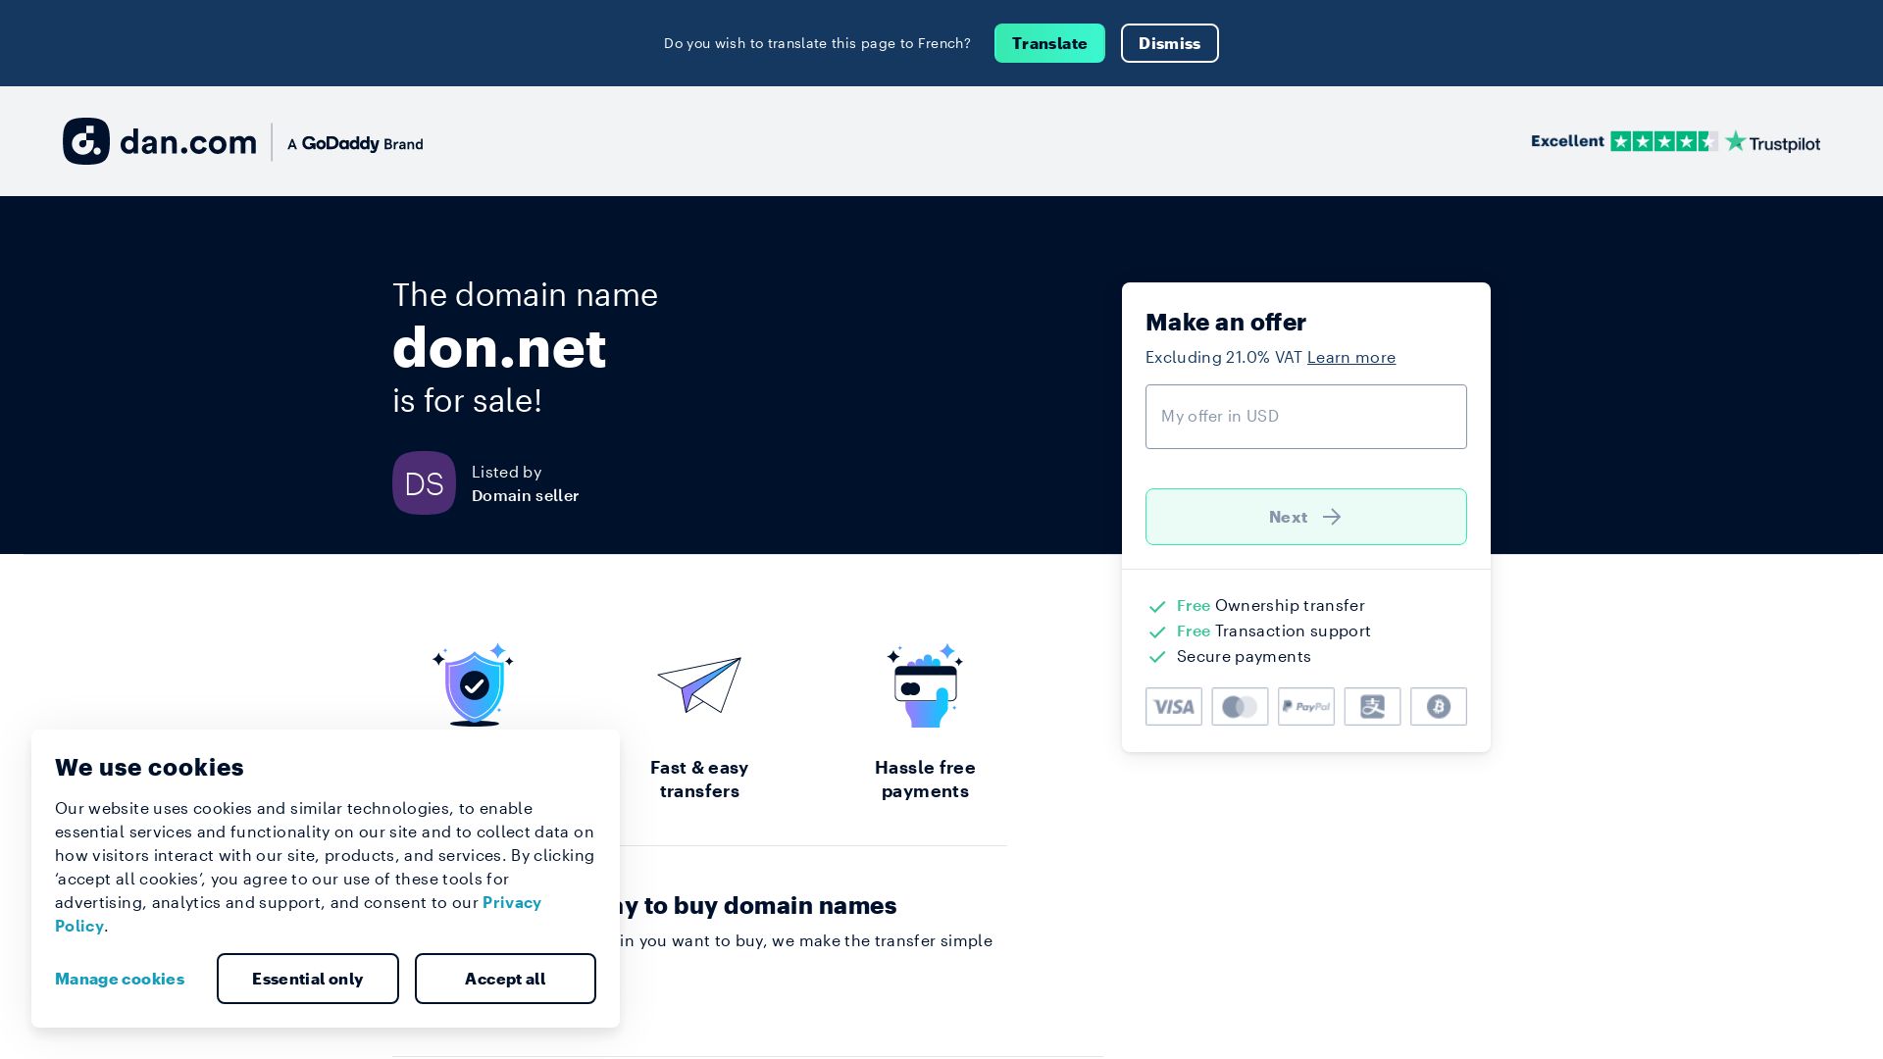Expand domain seller DS profile
The image size is (1883, 1059).
425,482
